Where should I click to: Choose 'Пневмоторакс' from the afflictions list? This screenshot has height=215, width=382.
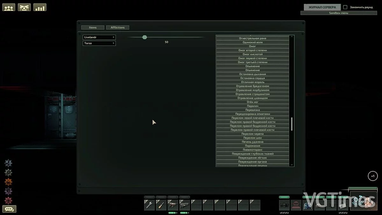tap(252, 150)
